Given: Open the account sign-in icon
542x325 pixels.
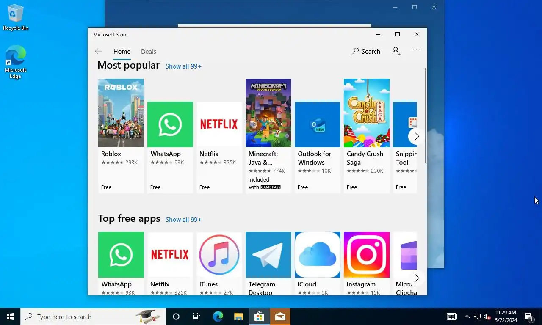Looking at the screenshot, I should [396, 51].
